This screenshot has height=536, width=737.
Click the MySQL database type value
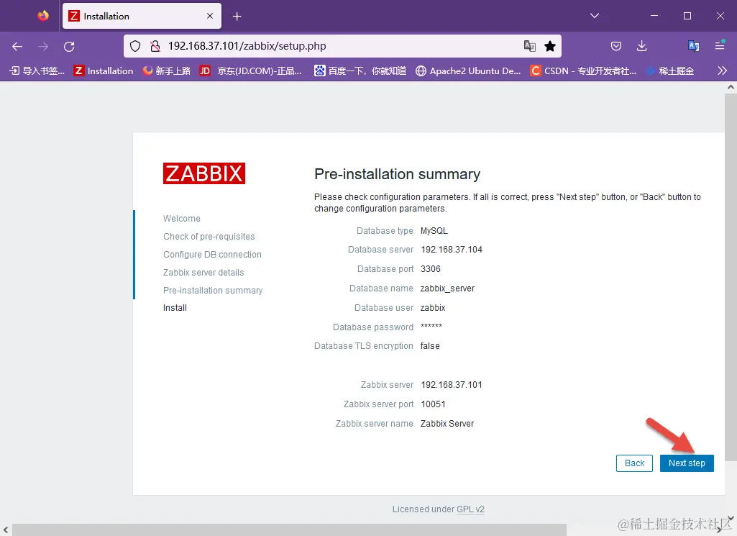[434, 231]
